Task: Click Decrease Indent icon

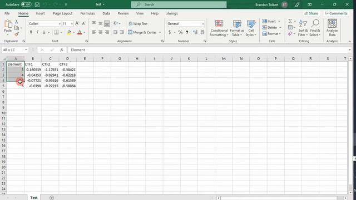Action: coord(115,32)
